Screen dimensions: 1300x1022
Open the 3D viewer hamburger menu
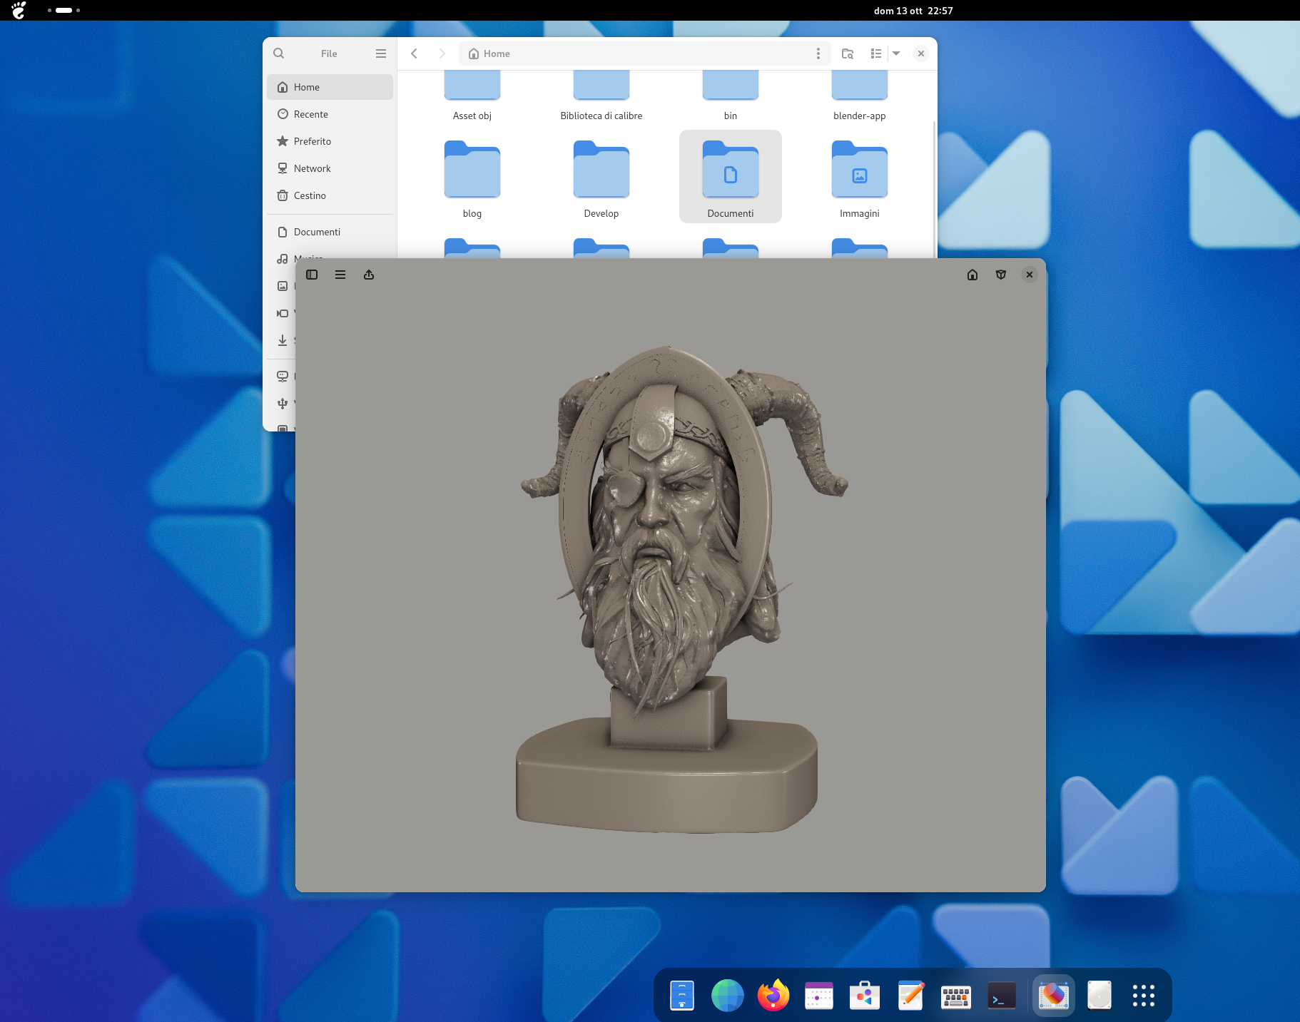click(x=340, y=275)
